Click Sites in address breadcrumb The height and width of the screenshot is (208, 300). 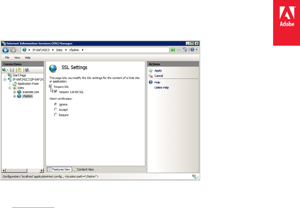pos(59,50)
